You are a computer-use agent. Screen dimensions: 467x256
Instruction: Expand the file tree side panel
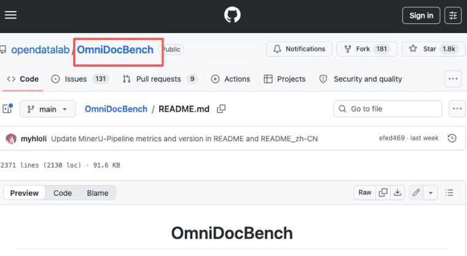click(x=7, y=109)
